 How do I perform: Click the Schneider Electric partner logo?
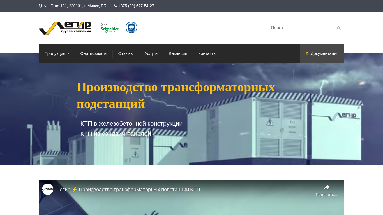(110, 28)
